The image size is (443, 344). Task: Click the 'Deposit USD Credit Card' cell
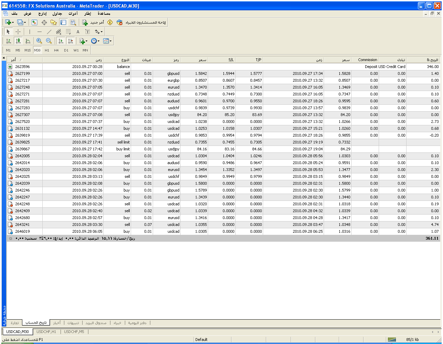click(x=385, y=67)
